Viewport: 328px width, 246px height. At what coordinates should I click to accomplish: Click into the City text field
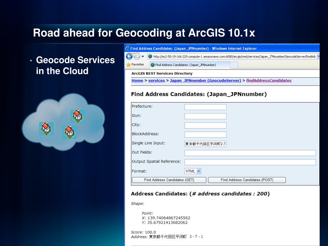pyautogui.click(x=205, y=126)
